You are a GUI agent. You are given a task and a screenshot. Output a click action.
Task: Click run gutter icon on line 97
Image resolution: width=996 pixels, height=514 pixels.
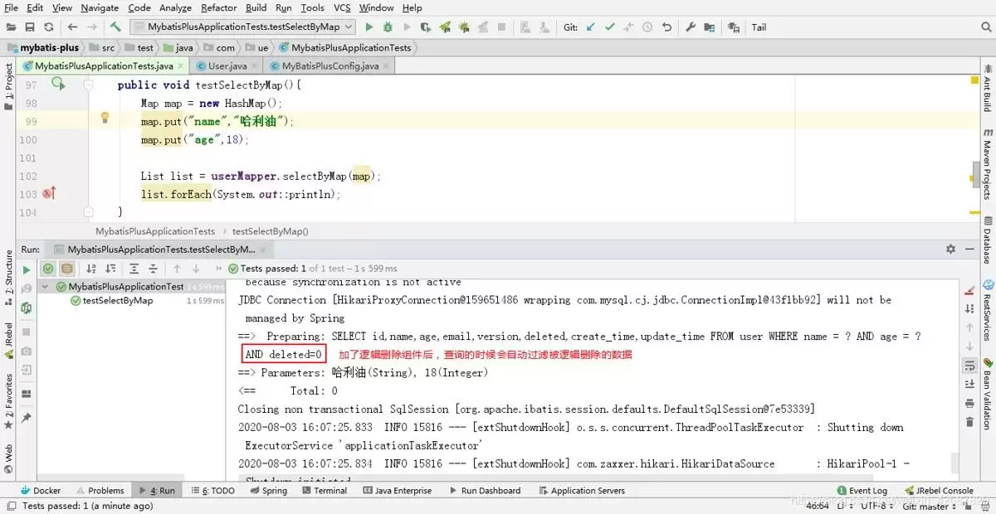pos(57,83)
